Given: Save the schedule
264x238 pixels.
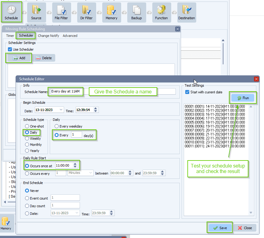Looking at the screenshot, I should pyautogui.click(x=220, y=228).
